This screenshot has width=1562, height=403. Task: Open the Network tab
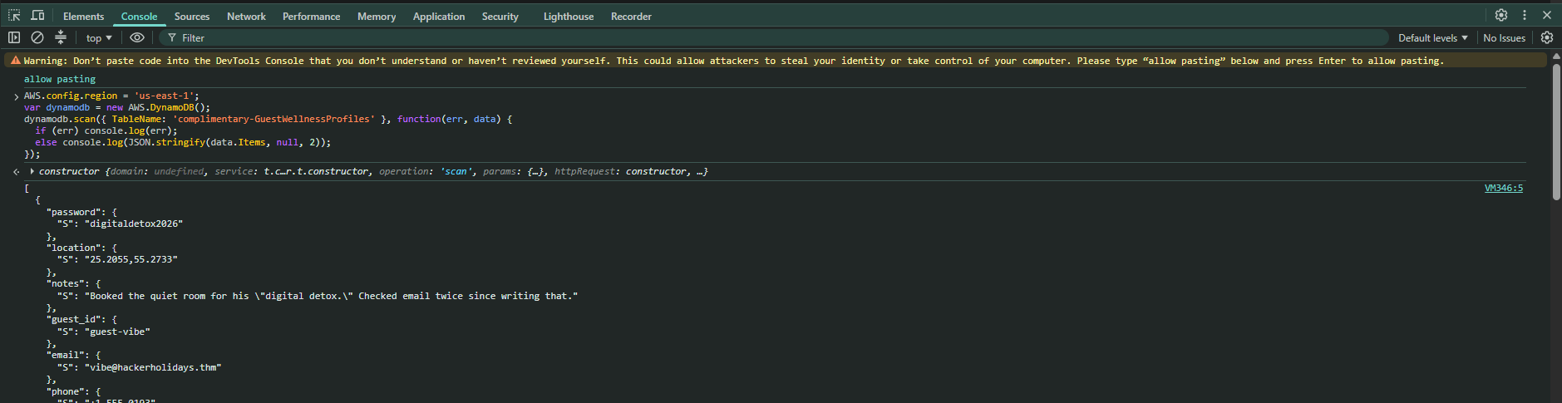point(246,17)
